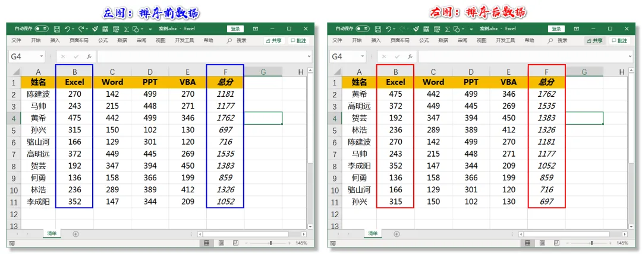
Task: Open ribbon display options icon in left window
Action: pyautogui.click(x=256, y=29)
